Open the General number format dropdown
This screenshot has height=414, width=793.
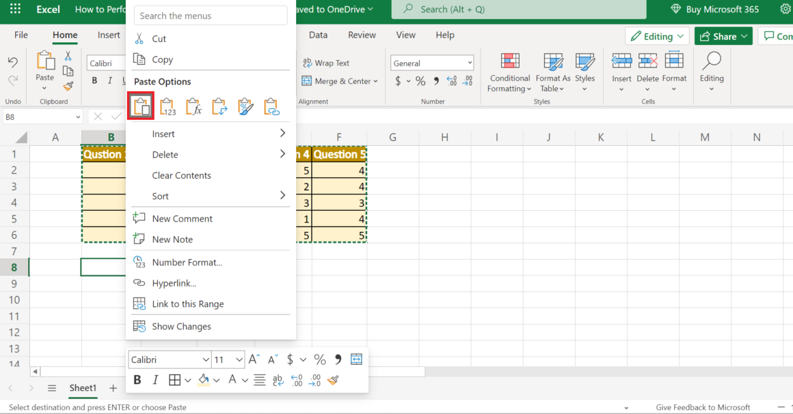pyautogui.click(x=432, y=63)
